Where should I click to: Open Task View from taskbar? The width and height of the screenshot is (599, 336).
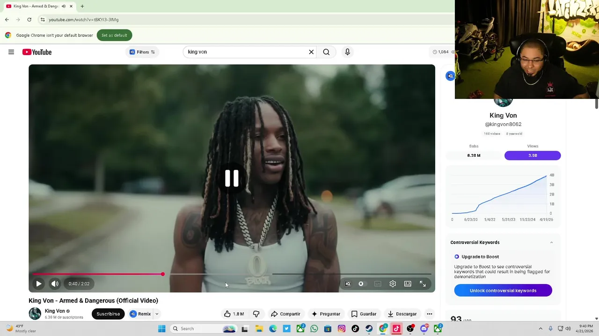[x=245, y=329]
